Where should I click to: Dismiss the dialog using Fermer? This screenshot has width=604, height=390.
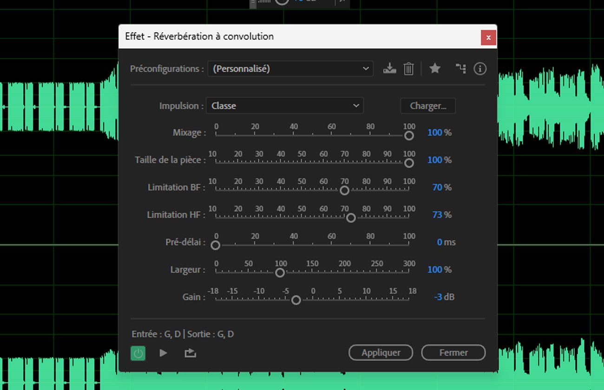[453, 352]
